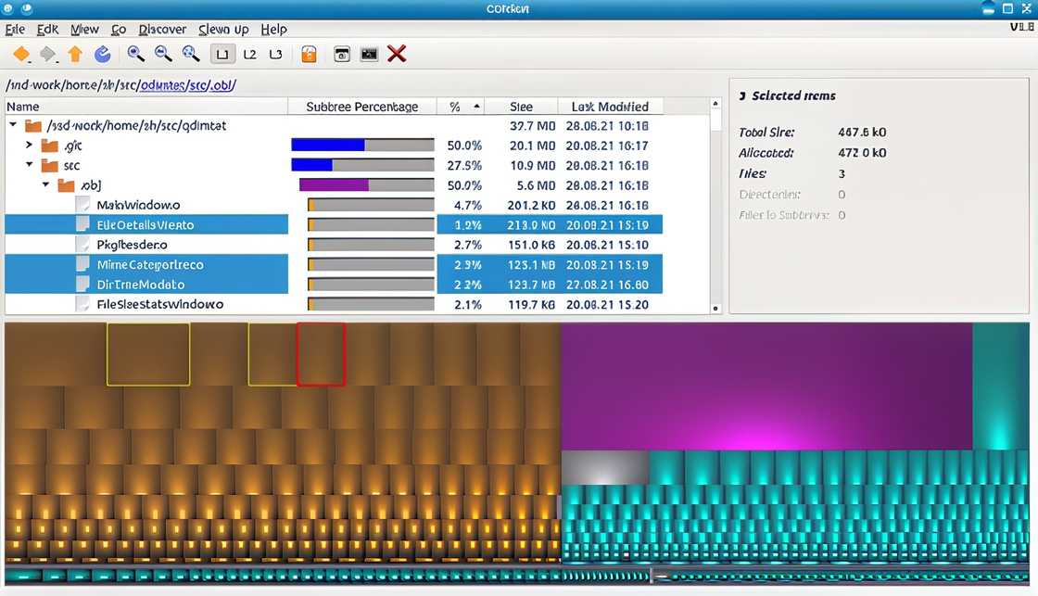
Task: Collapse the .obj folder tree arrow
Action: [x=45, y=185]
